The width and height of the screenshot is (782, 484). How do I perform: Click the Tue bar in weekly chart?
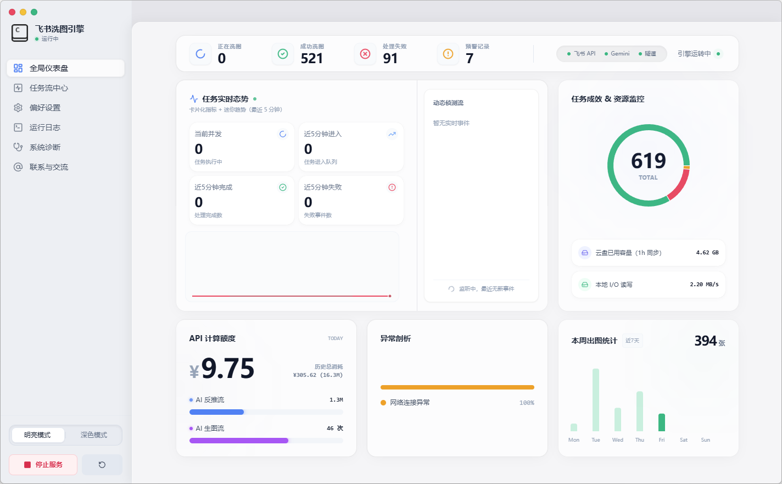click(596, 400)
